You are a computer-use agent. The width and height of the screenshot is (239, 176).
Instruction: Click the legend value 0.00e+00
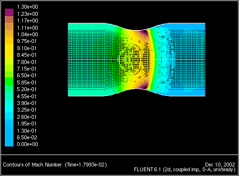tap(27, 144)
